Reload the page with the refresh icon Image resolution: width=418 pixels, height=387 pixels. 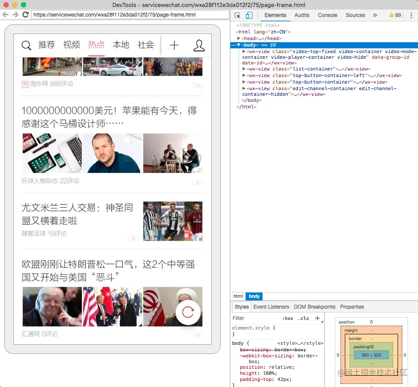click(26, 15)
